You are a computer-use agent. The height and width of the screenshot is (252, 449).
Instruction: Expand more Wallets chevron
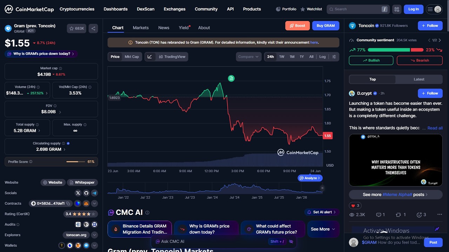[x=94, y=245]
